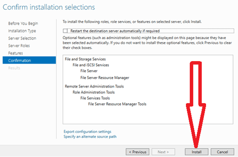
Task: Select Installation Type step
Action: (x=22, y=31)
